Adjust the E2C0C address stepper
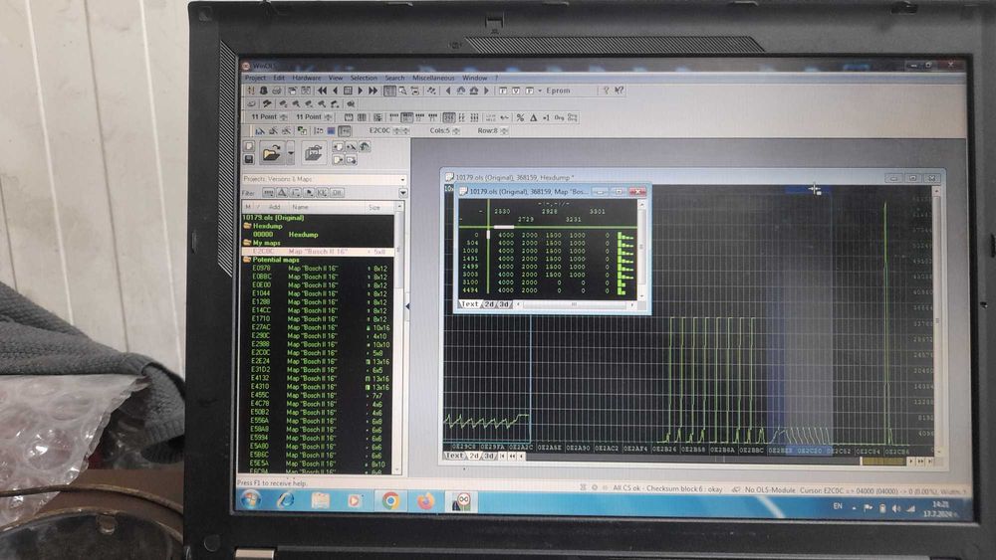The height and width of the screenshot is (560, 996). pyautogui.click(x=400, y=130)
